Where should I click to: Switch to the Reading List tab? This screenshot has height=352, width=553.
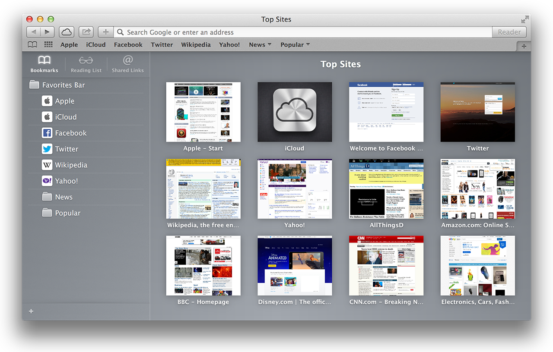point(86,64)
